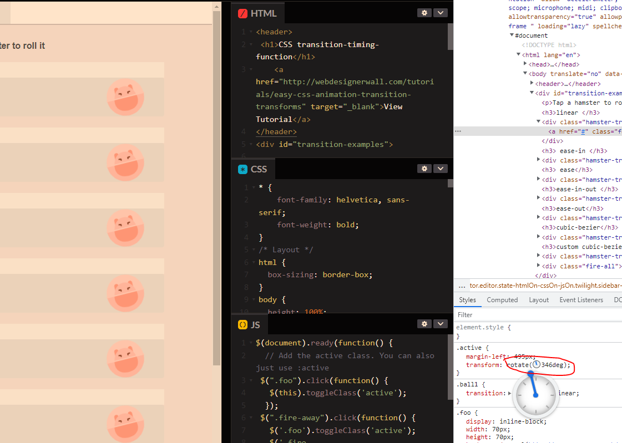Open the HTML panel chevron dropdown
Screen dimensions: 622x443
click(441, 13)
